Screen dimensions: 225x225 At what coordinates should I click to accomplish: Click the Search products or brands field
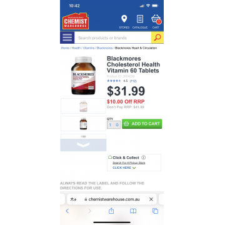pos(112,38)
